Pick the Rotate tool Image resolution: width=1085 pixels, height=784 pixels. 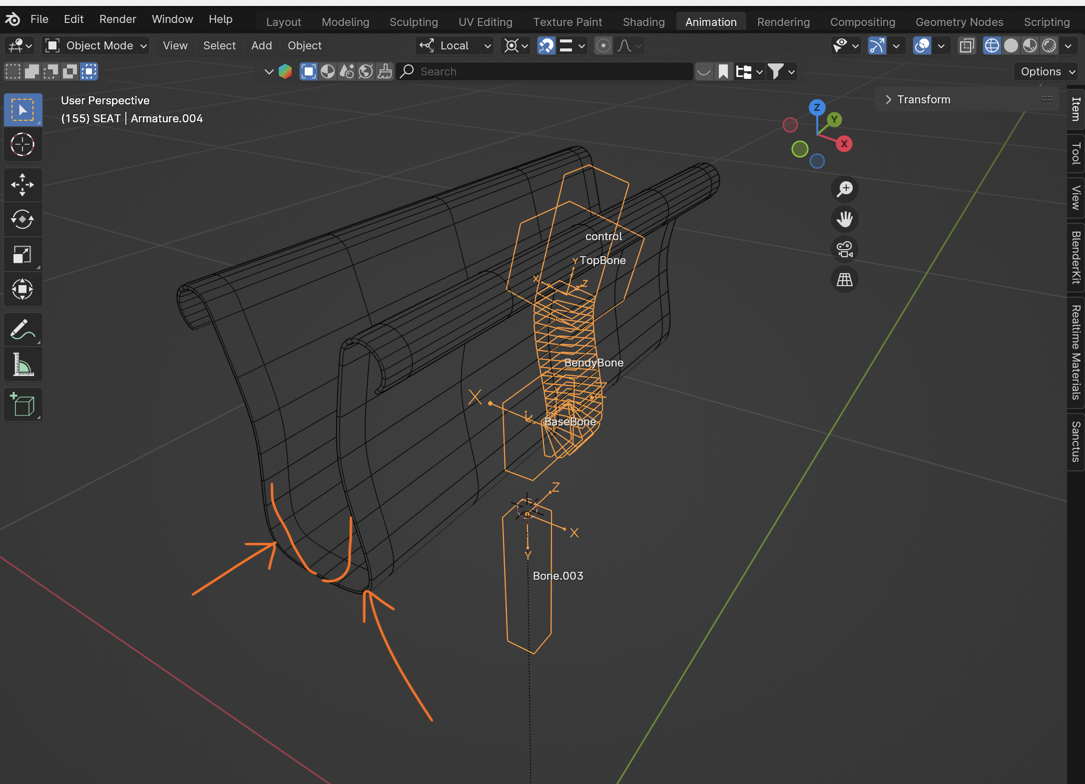(23, 220)
